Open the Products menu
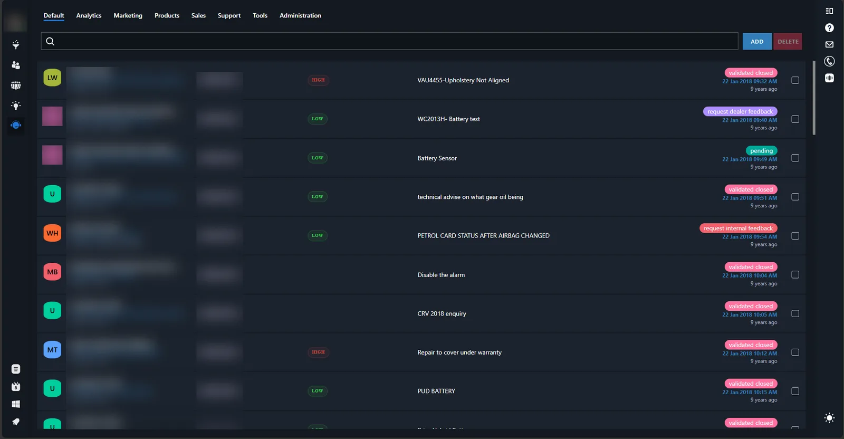This screenshot has width=844, height=439. pyautogui.click(x=167, y=15)
